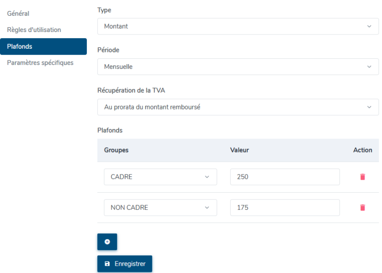The image size is (382, 273).
Task: Expand the NON CADRE group dropdown
Action: (160, 207)
